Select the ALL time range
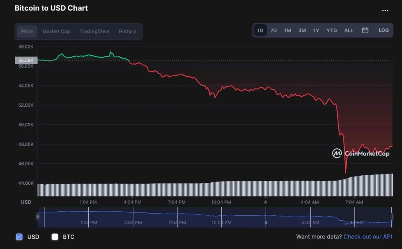 (x=349, y=31)
